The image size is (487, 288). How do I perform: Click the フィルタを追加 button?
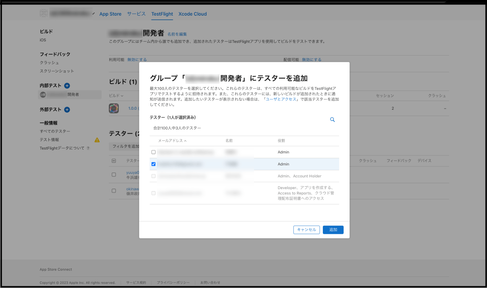125,146
